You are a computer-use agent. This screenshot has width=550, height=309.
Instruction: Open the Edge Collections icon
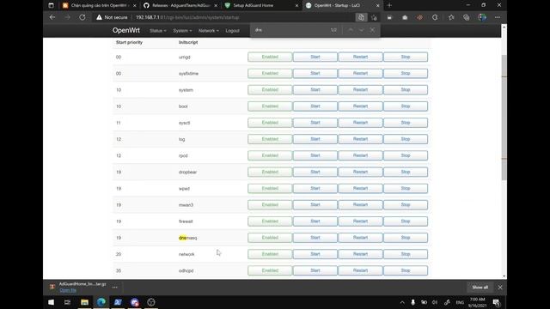[466, 17]
